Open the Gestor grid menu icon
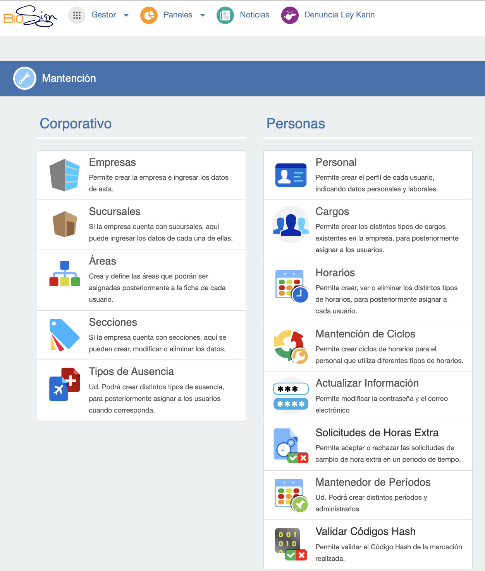The height and width of the screenshot is (571, 485). (x=77, y=15)
